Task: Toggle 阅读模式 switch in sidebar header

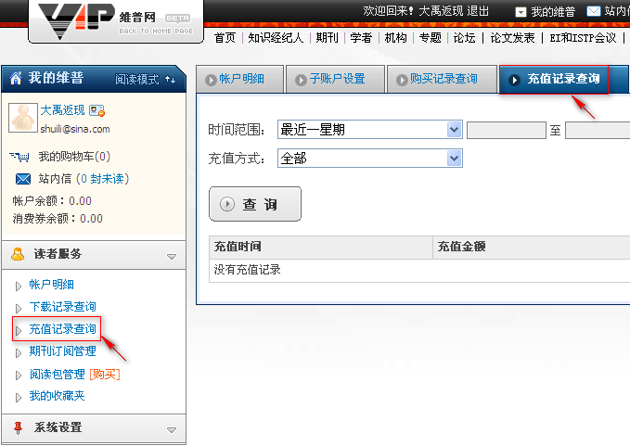Action: [x=145, y=80]
